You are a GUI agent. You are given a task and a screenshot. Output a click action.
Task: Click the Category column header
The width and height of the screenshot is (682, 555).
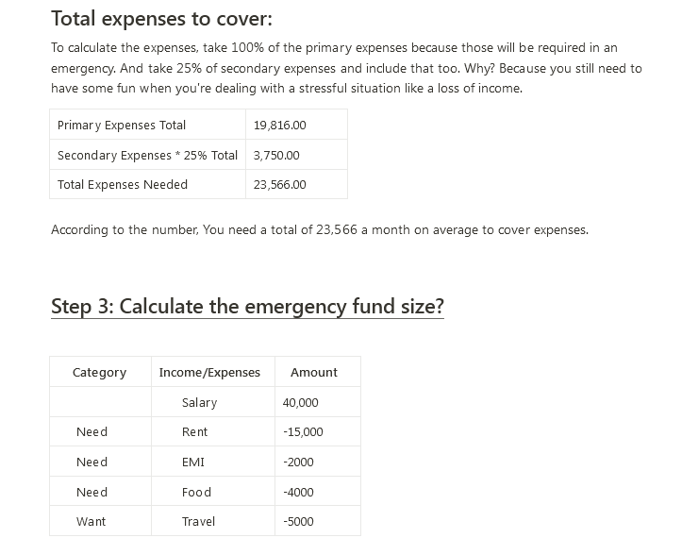pos(101,372)
